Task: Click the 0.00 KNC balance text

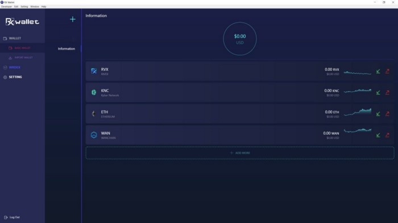Action: tap(331, 91)
